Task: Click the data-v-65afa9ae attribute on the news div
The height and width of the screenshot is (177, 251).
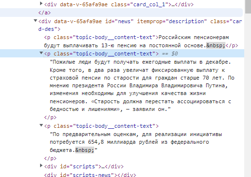Action: tap(78, 21)
